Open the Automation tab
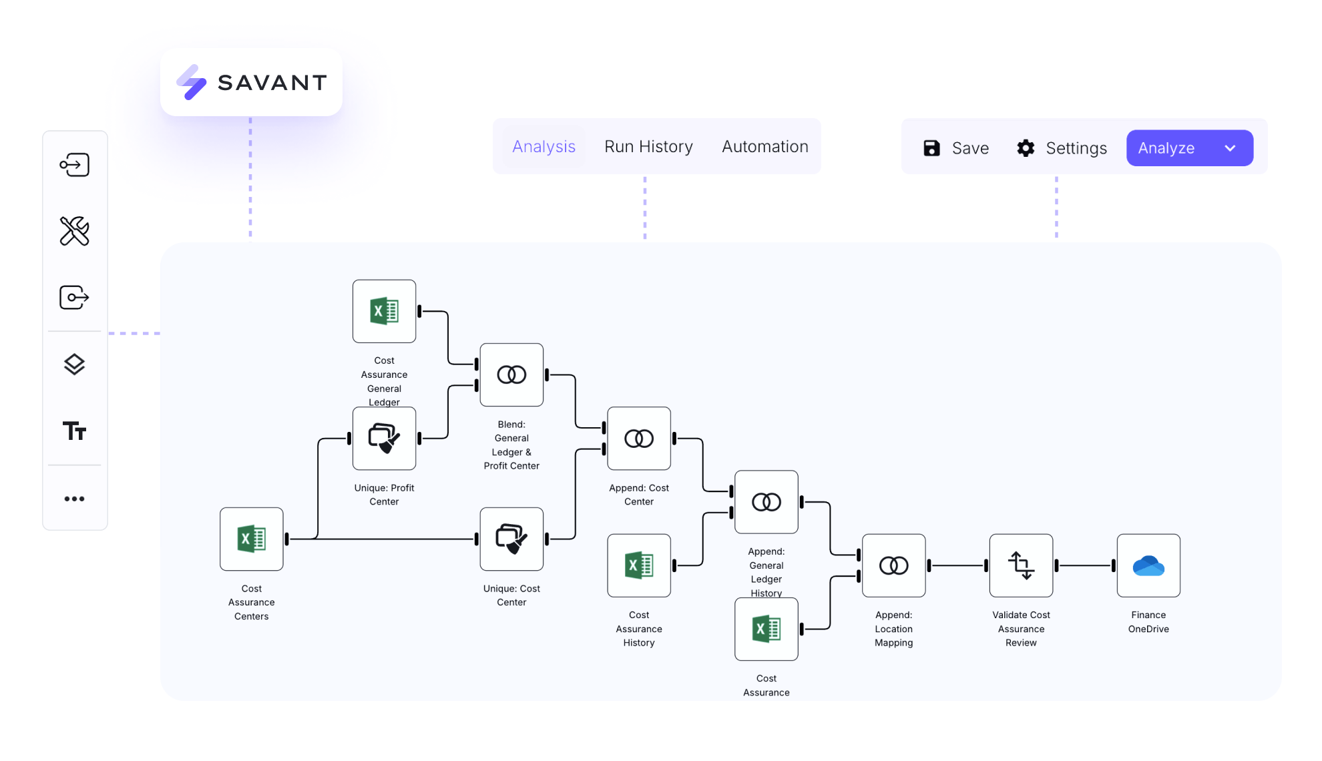 click(764, 147)
